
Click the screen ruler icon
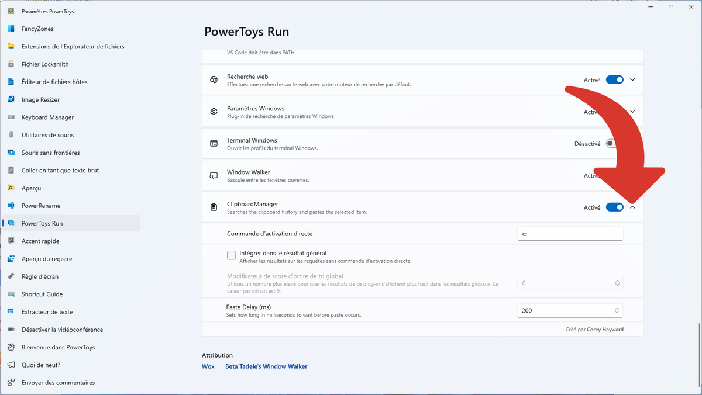[11, 276]
